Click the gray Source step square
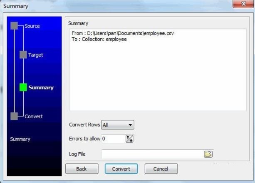The width and height of the screenshot is (255, 183). [x=14, y=26]
